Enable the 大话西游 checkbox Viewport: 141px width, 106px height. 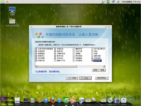coord(74,60)
